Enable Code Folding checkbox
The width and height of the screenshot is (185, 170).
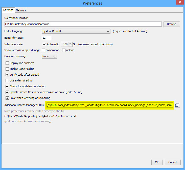click(x=7, y=69)
